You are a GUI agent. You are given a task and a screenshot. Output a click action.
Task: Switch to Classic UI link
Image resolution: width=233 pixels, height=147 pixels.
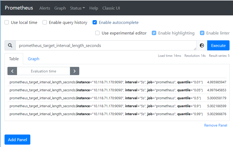(x=111, y=8)
